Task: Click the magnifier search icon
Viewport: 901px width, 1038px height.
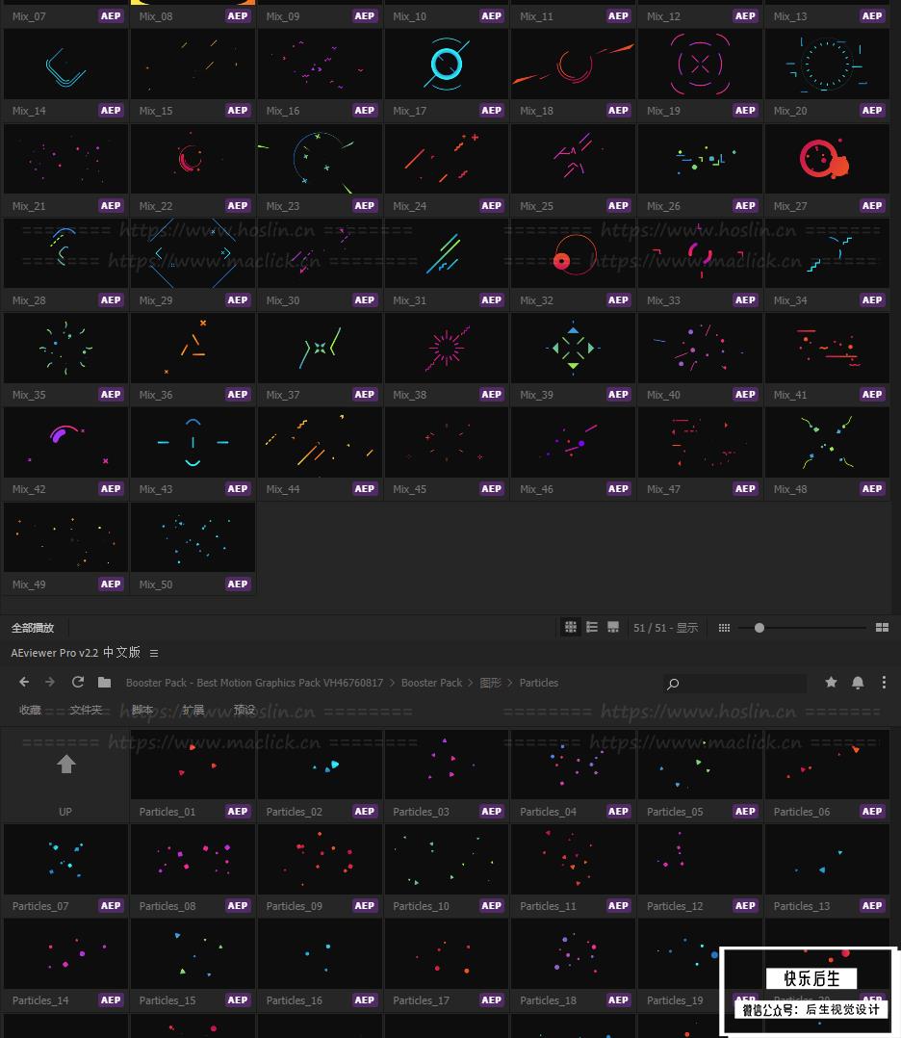Action: [x=673, y=684]
